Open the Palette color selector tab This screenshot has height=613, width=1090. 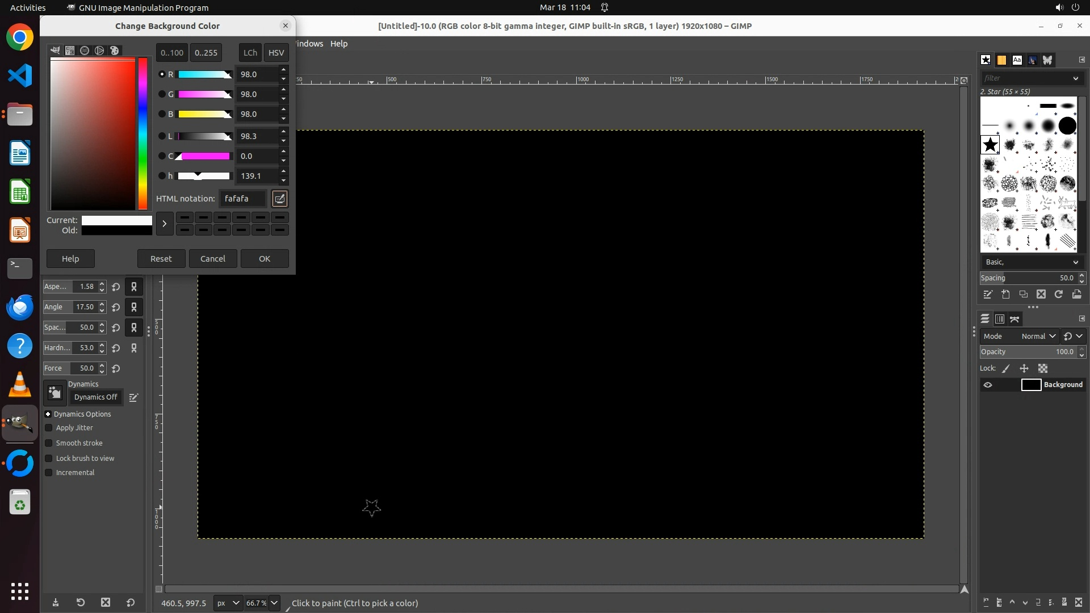(115, 51)
